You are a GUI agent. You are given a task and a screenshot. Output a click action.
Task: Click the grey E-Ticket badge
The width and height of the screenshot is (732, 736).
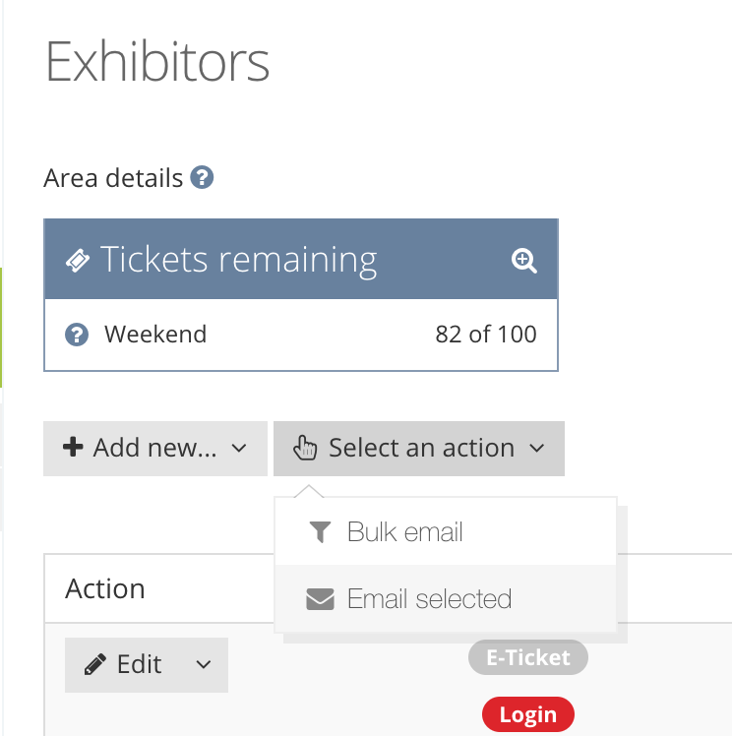[x=528, y=657]
